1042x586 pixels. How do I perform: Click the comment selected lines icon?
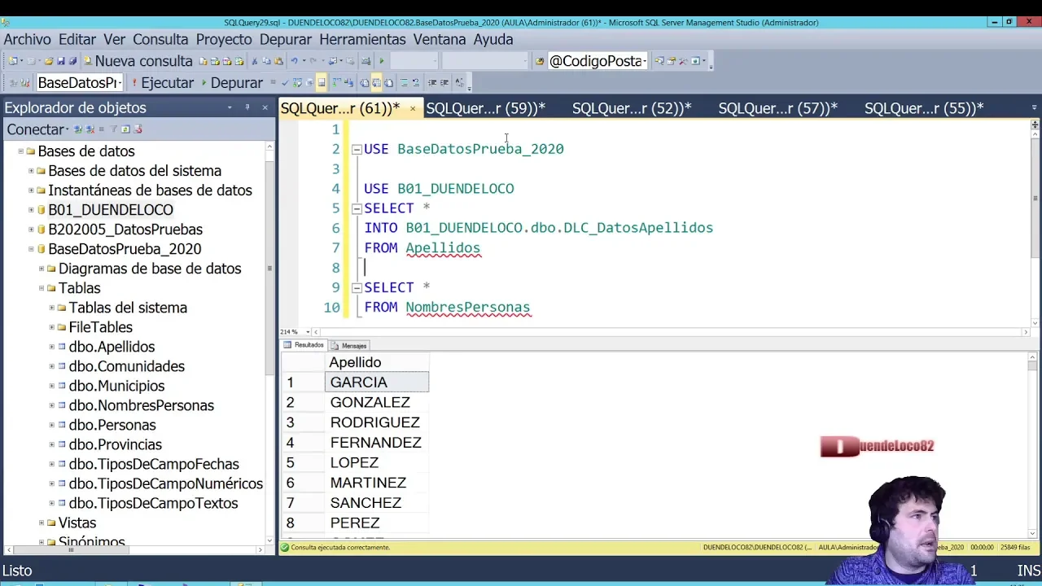pos(404,83)
